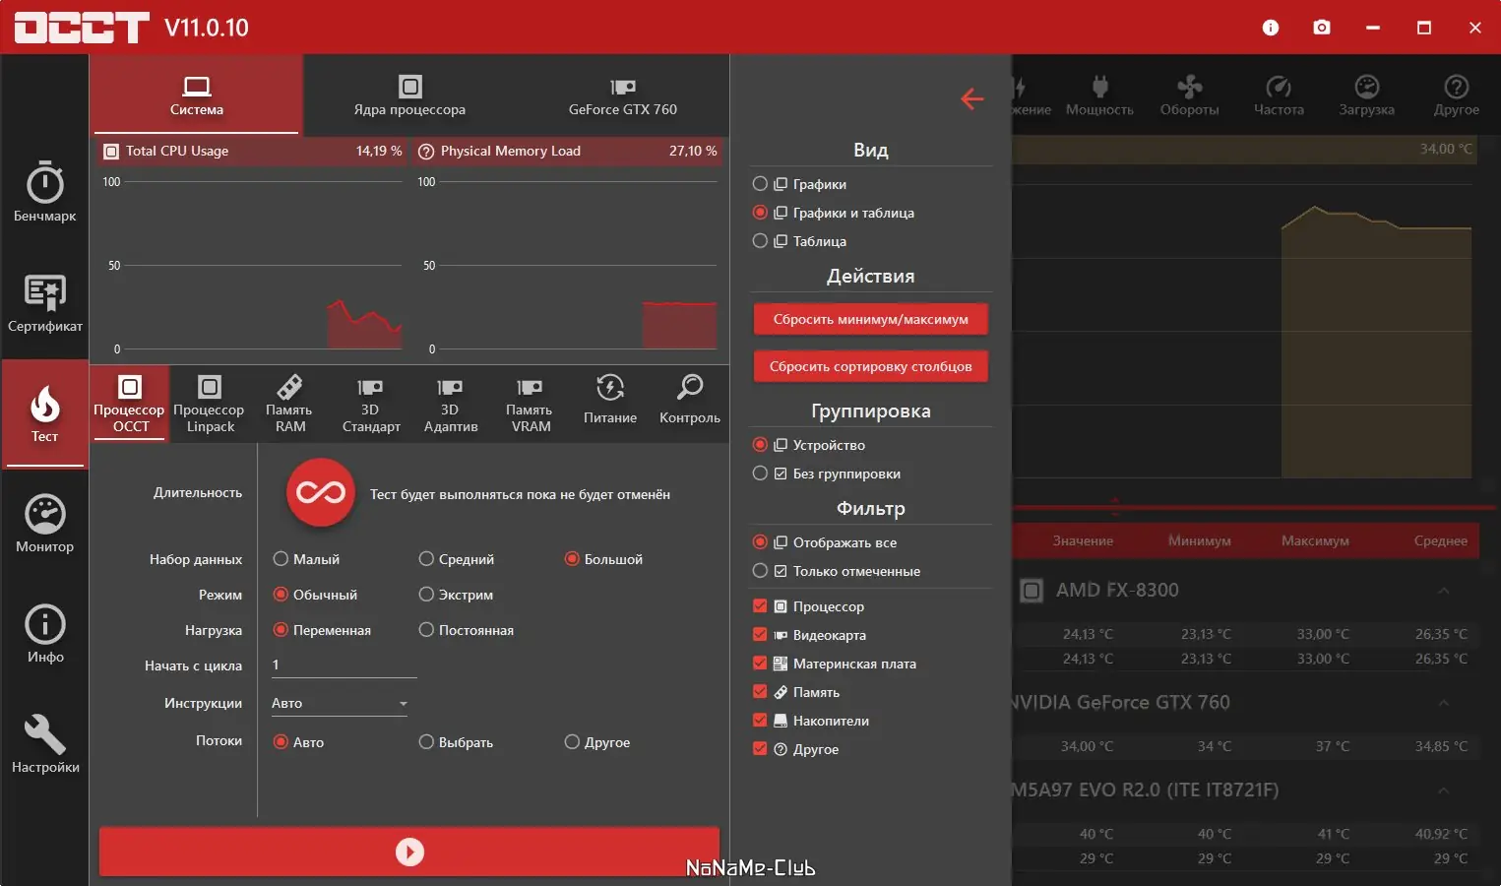Click the Значение column header
The width and height of the screenshot is (1501, 886).
[x=1083, y=540]
